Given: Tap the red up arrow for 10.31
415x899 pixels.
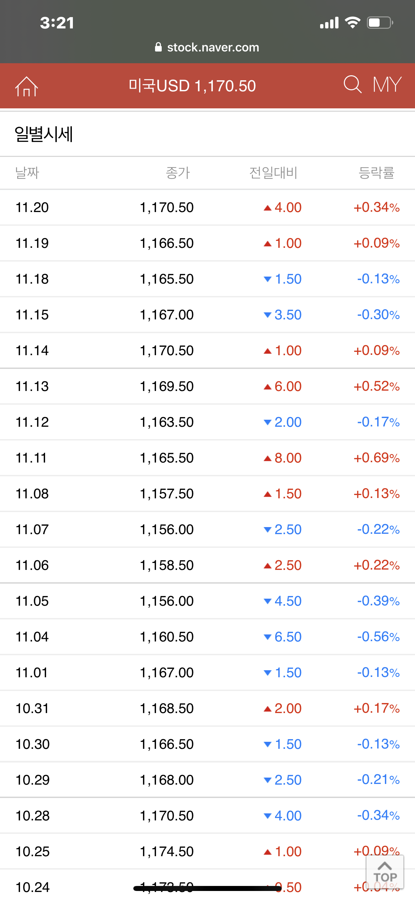Looking at the screenshot, I should (268, 709).
